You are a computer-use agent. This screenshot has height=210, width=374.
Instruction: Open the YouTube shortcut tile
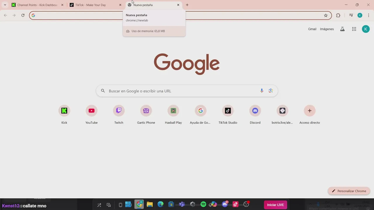91,114
